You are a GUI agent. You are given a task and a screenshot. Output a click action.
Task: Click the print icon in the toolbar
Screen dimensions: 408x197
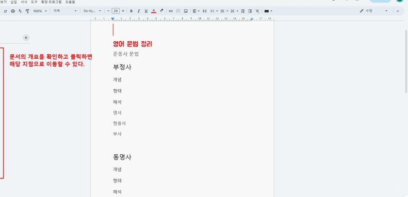[13, 11]
